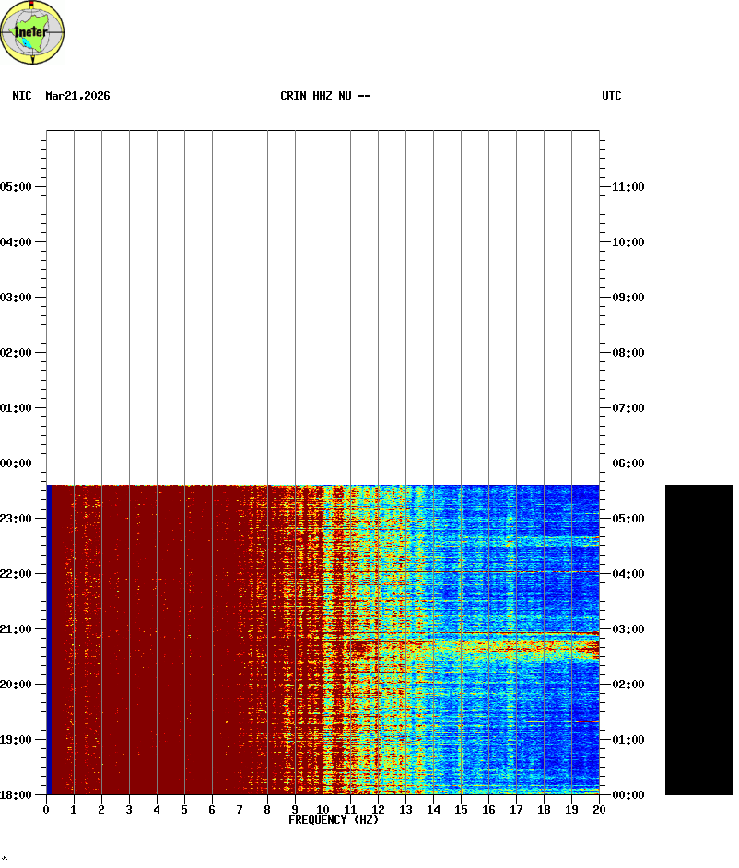This screenshot has height=868, width=739.
Task: Click the 10 Hz frequency axis label
Action: 323,810
